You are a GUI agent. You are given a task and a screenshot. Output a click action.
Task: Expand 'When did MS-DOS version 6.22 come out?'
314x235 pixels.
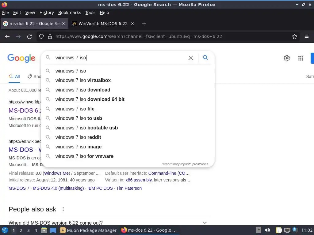tap(109, 223)
